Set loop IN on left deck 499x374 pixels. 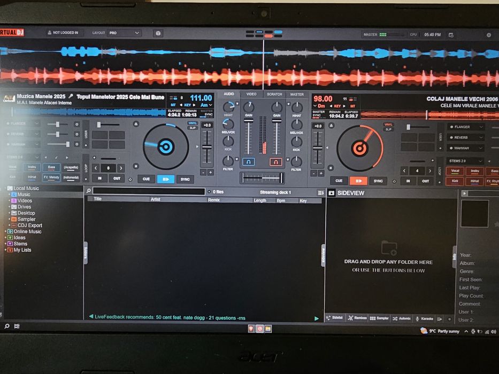[x=99, y=178]
